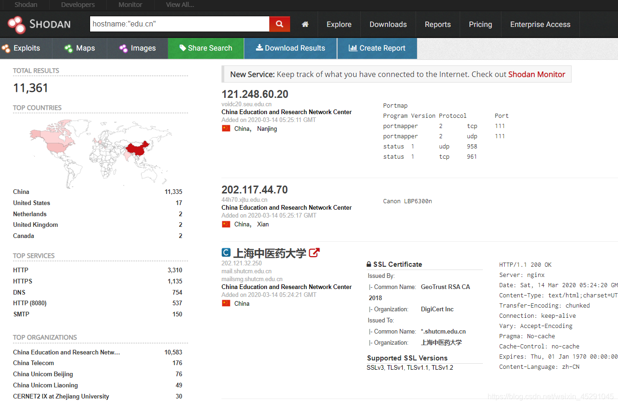Filter by China Telecom organization
The image size is (618, 405).
tap(33, 363)
